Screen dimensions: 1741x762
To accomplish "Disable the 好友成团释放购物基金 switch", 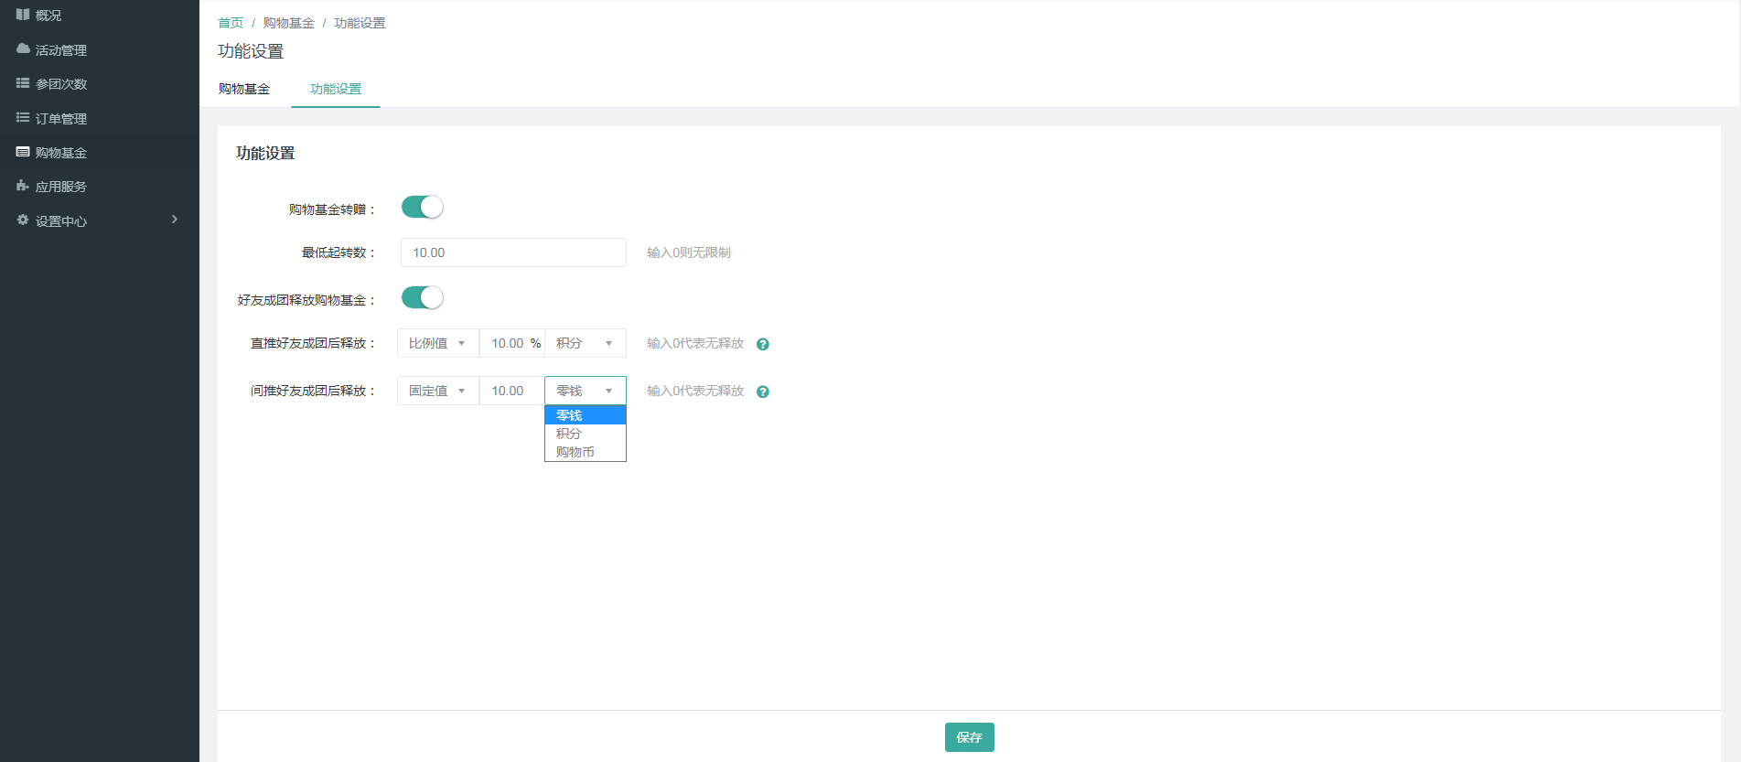I will pyautogui.click(x=422, y=298).
